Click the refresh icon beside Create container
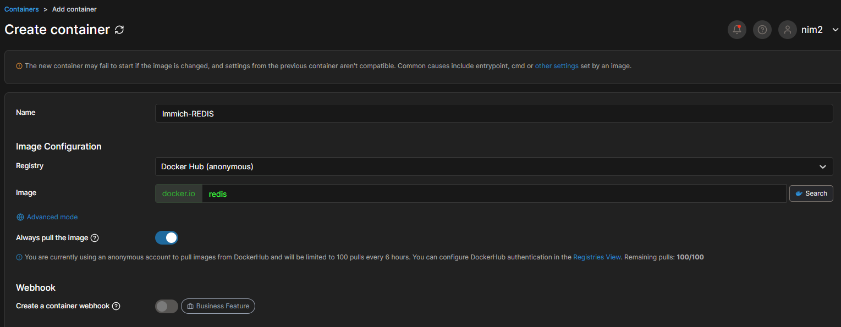841x327 pixels. tap(119, 30)
